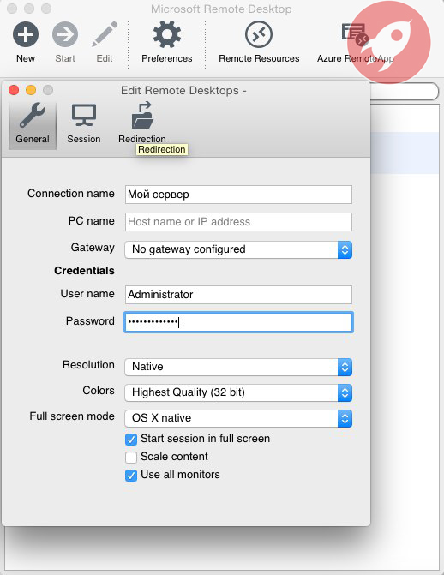The width and height of the screenshot is (444, 575).
Task: Click the Edit pencil icon
Action: coord(105,34)
